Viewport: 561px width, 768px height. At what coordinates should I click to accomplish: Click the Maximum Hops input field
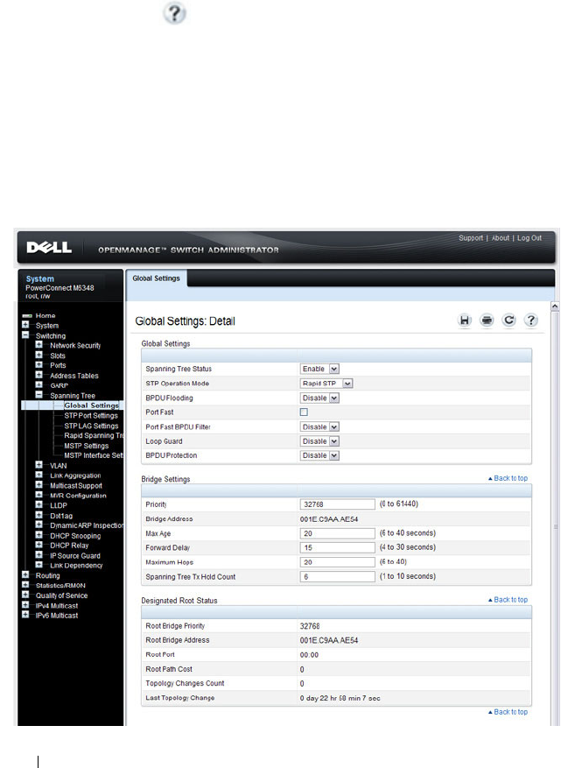337,562
